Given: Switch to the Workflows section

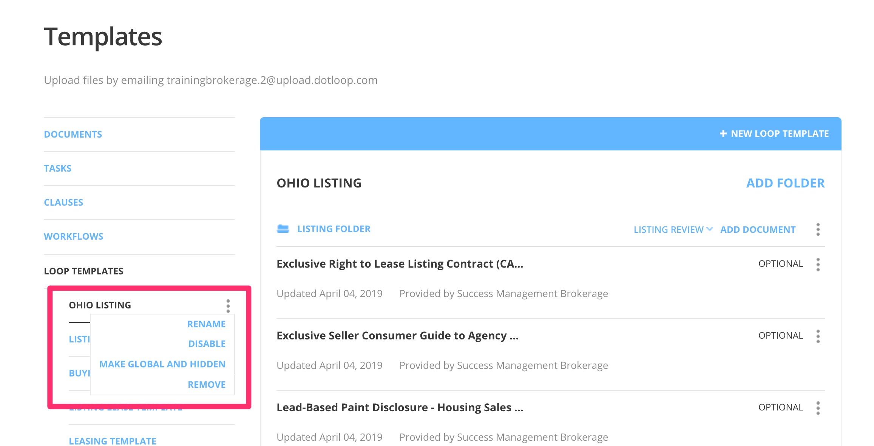Looking at the screenshot, I should [73, 236].
